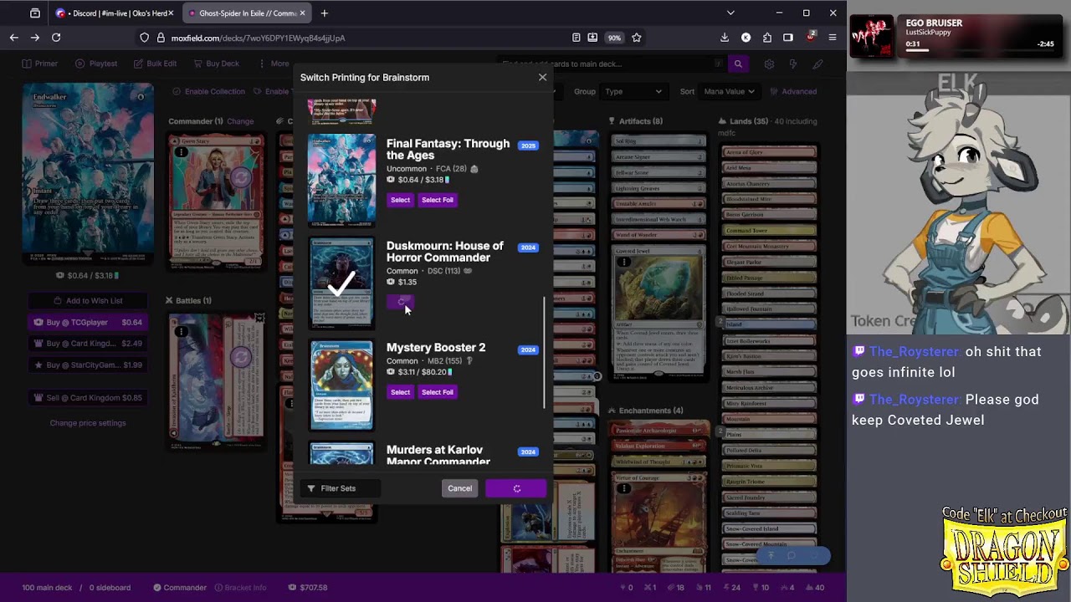Buy at TCGplayer for $0.64
This screenshot has height=602, width=1071.
(88, 322)
